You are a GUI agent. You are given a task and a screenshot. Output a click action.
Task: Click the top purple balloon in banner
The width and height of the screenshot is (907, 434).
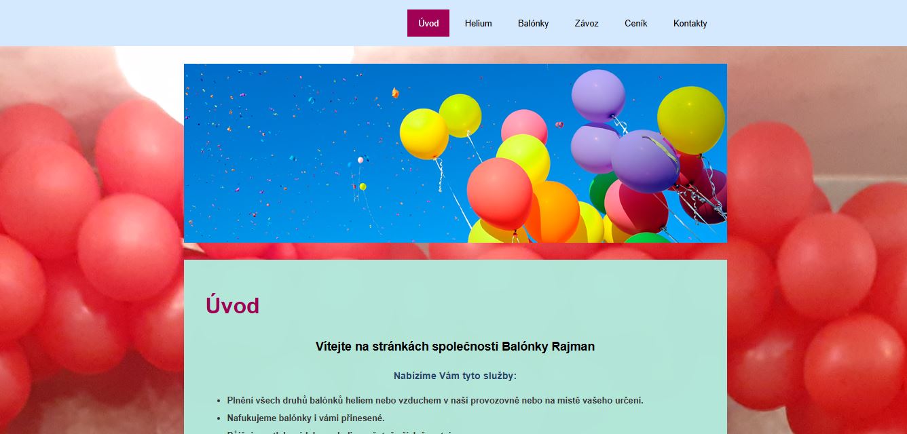(x=598, y=96)
